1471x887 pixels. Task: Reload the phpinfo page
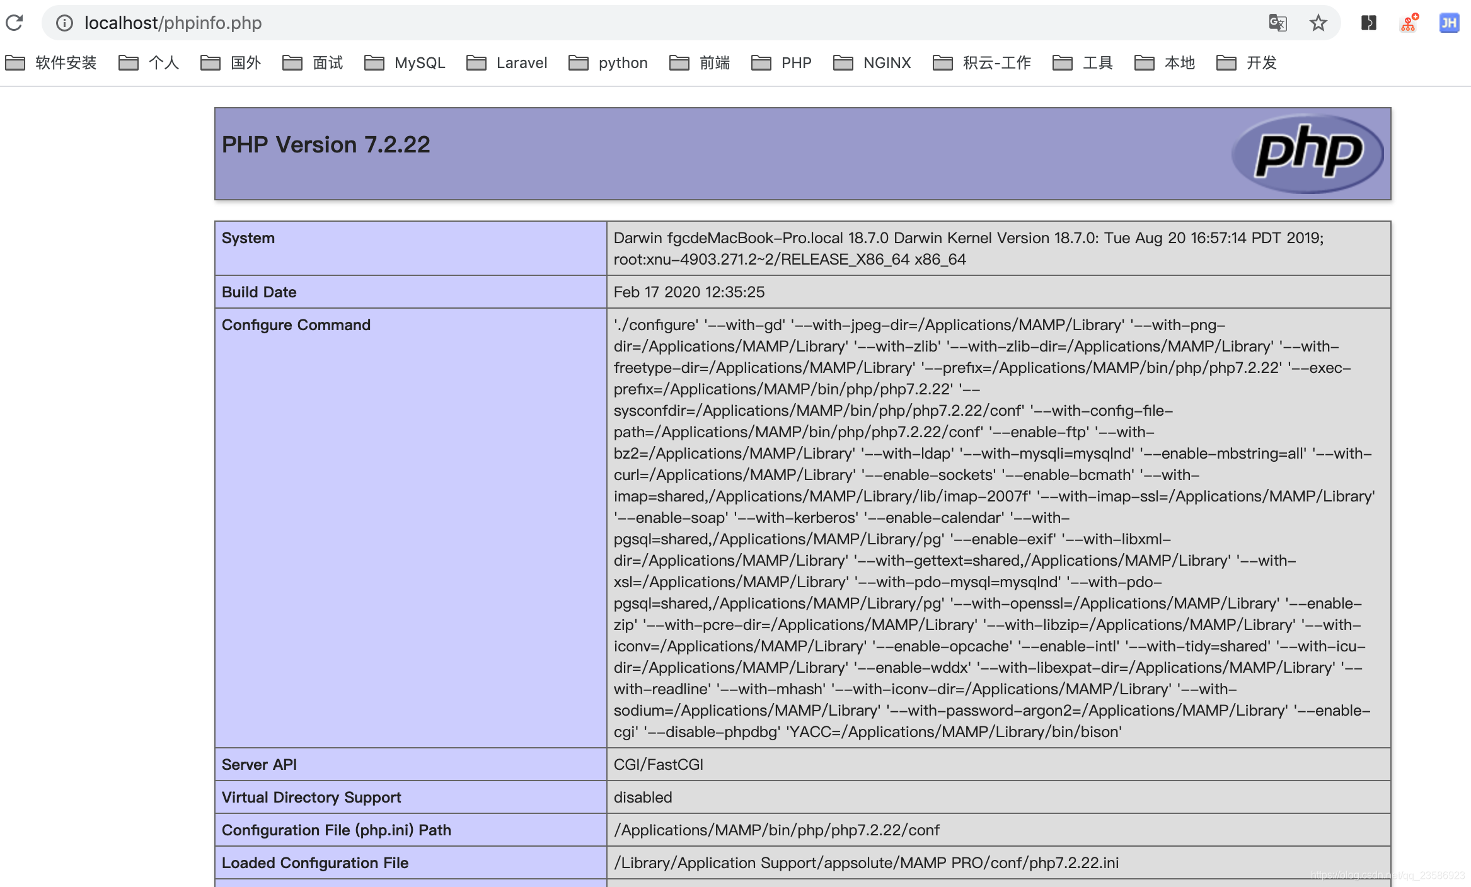[14, 23]
